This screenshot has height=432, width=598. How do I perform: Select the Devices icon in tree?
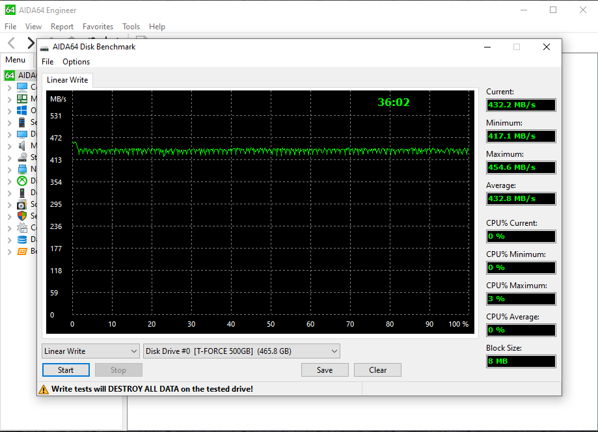22,193
